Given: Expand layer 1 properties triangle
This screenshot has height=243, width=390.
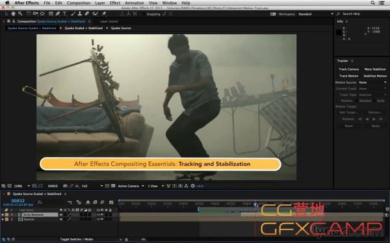Looking at the screenshot, I should click(3, 214).
